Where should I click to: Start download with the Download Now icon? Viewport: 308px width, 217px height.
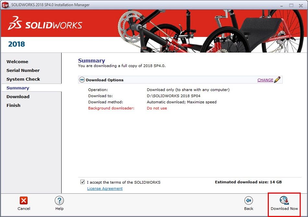tap(284, 200)
